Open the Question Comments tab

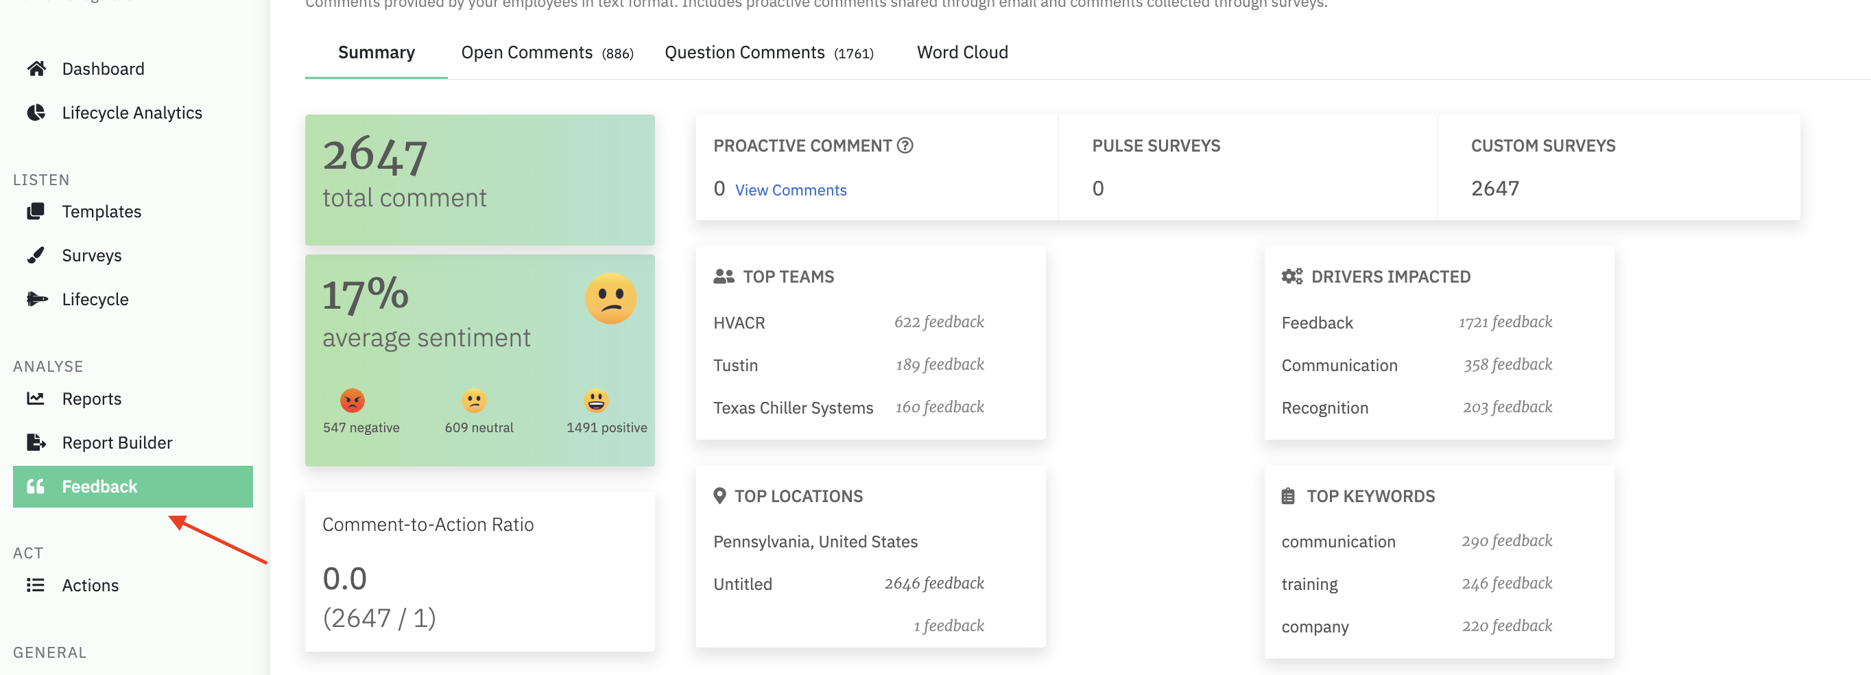[768, 52]
